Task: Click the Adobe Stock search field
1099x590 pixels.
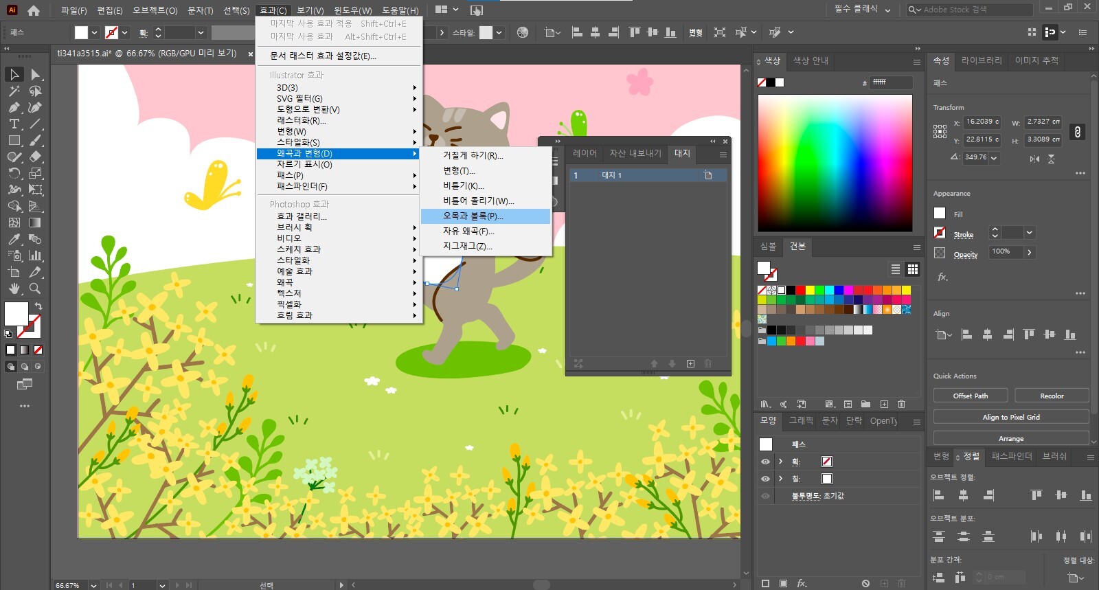Action: [x=975, y=10]
